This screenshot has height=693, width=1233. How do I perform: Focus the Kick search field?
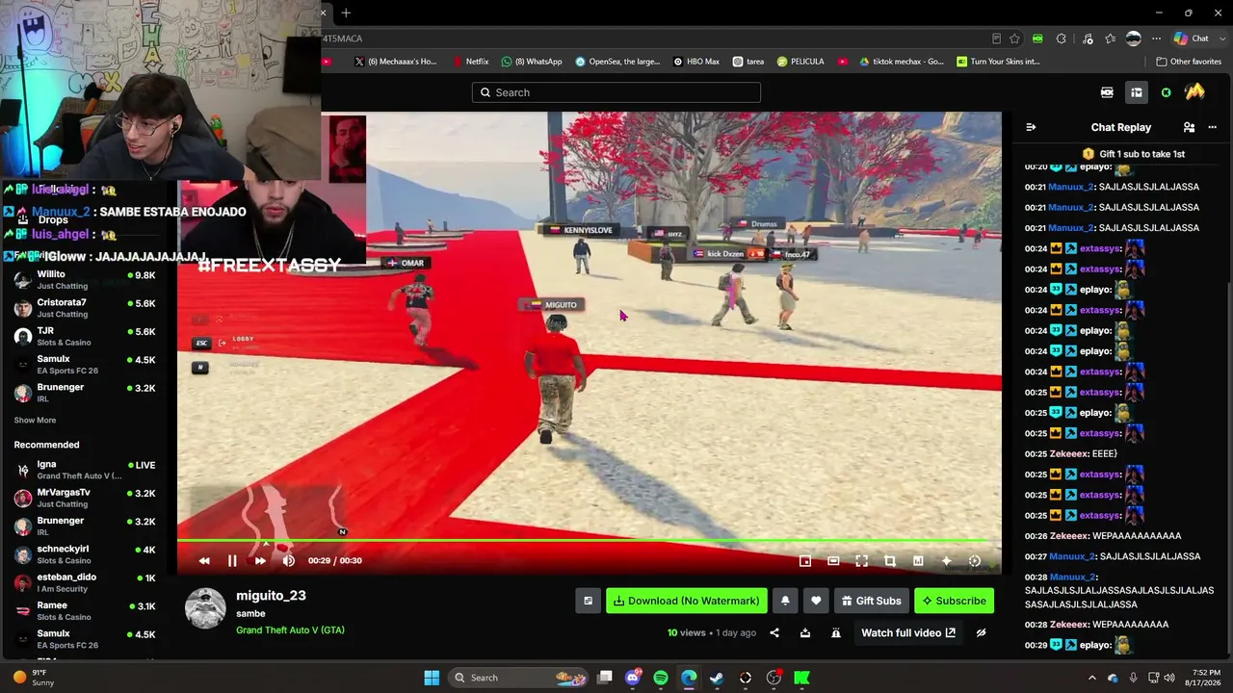click(616, 92)
